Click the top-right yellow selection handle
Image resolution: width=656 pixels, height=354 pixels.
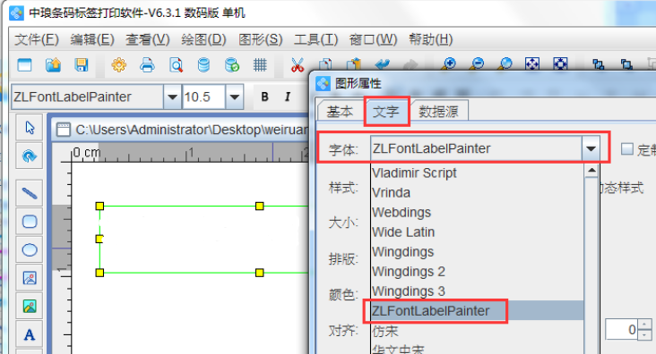pos(259,206)
